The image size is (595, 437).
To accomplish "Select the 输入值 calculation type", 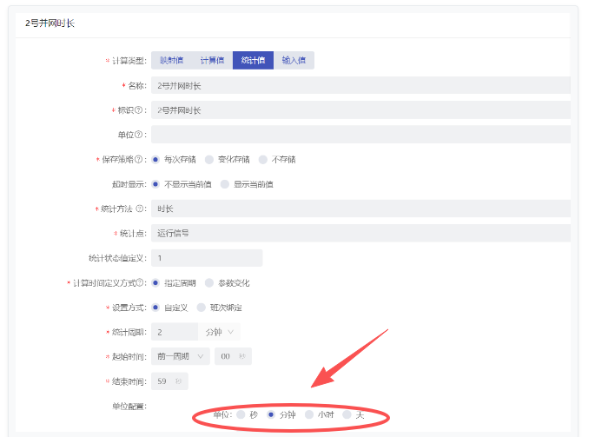I will tap(294, 60).
